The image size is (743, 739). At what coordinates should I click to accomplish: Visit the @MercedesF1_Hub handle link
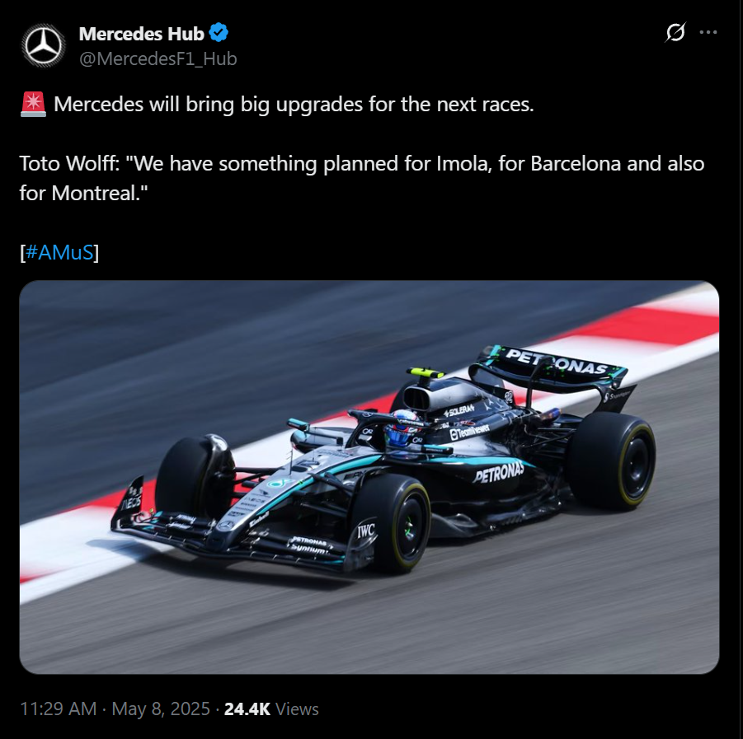tap(158, 58)
